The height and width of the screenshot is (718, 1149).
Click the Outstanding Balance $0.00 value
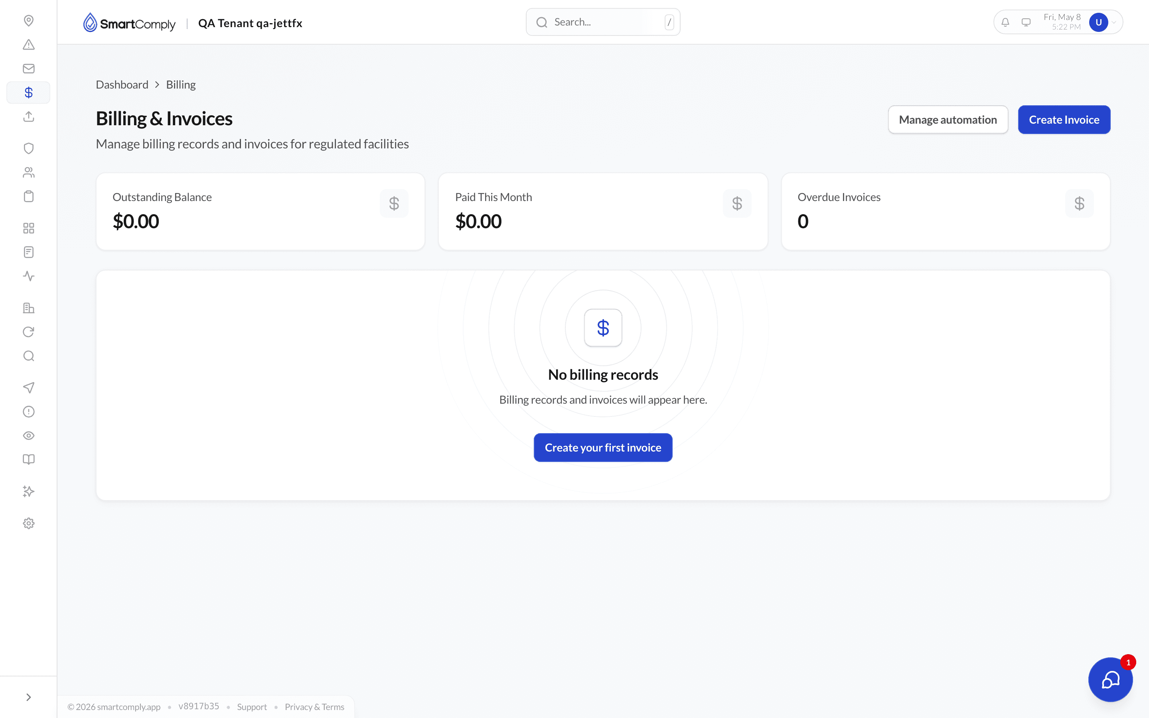coord(136,221)
